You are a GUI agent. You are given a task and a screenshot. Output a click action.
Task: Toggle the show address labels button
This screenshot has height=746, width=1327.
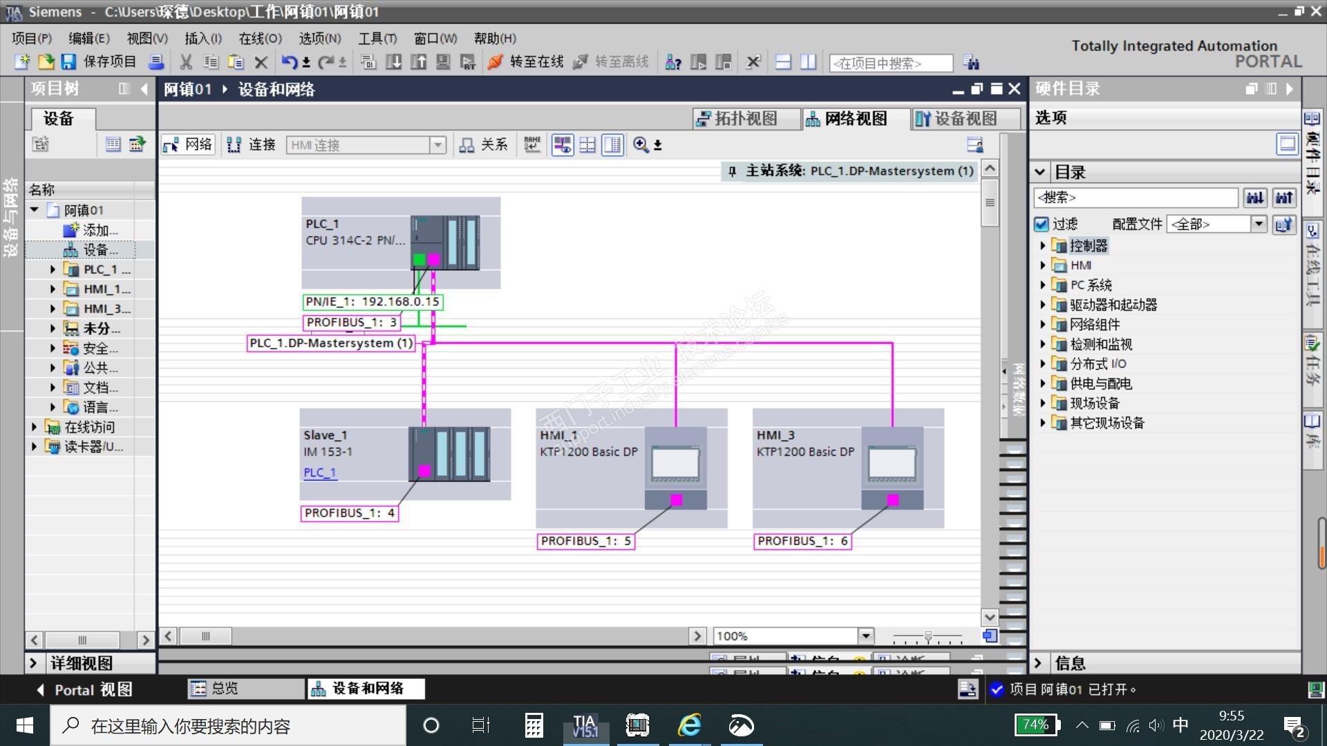[x=563, y=144]
